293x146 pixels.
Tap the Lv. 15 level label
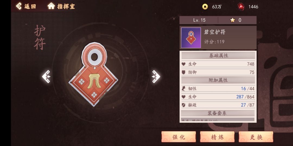click(x=199, y=20)
